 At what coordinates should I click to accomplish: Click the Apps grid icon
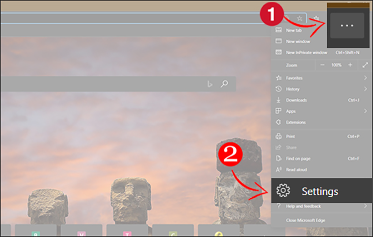click(279, 111)
